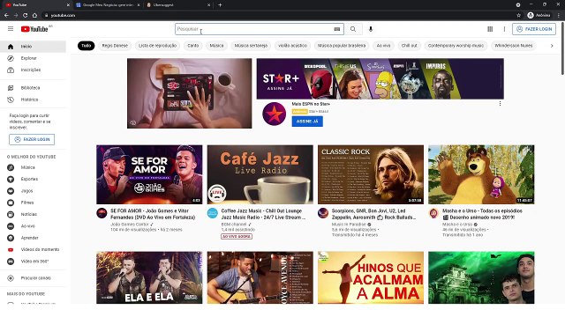565x317 pixels.
Task: Open Vídeo em 360° in sidebar
Action: [x=33, y=262]
